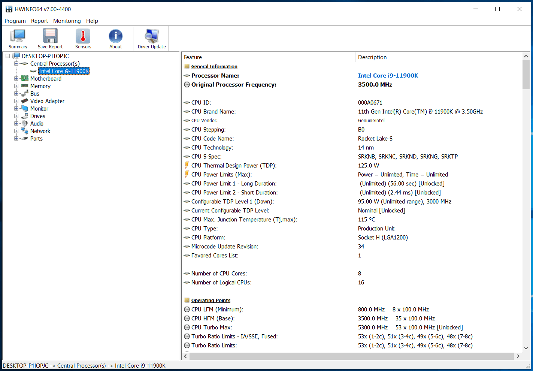Click the vertical scrollbar up arrow

tap(526, 56)
